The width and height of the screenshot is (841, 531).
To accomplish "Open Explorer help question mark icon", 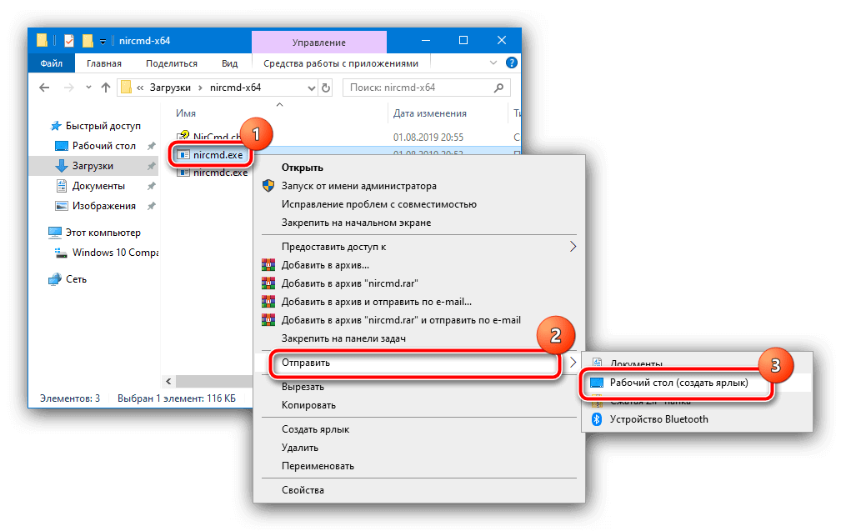I will (511, 63).
